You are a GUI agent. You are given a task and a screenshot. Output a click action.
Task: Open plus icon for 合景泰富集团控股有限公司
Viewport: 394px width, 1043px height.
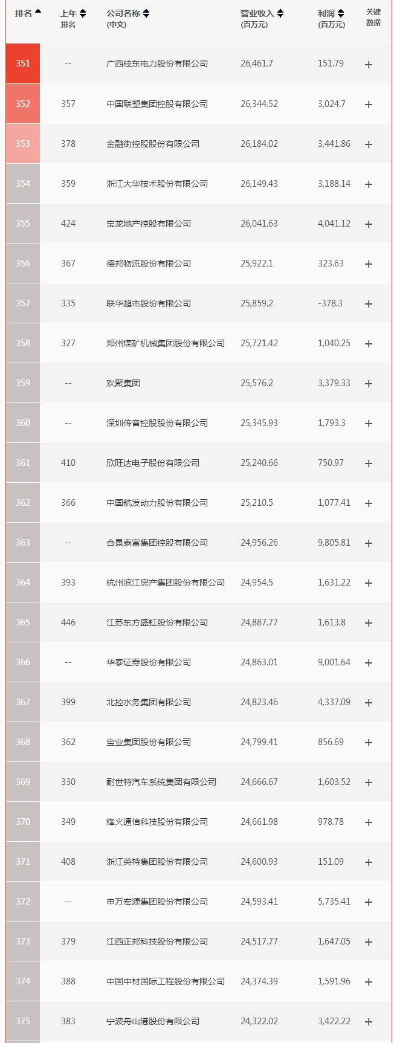pos(369,543)
